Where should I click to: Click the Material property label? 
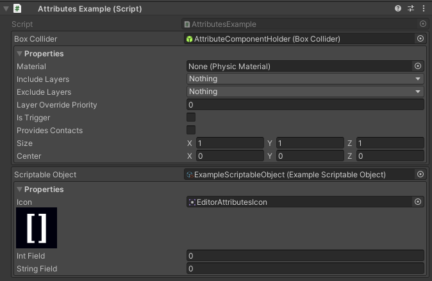(31, 67)
